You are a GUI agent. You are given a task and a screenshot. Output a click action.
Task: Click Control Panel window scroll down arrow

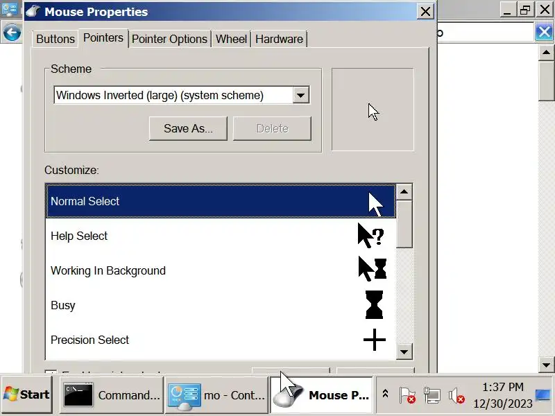point(546,365)
